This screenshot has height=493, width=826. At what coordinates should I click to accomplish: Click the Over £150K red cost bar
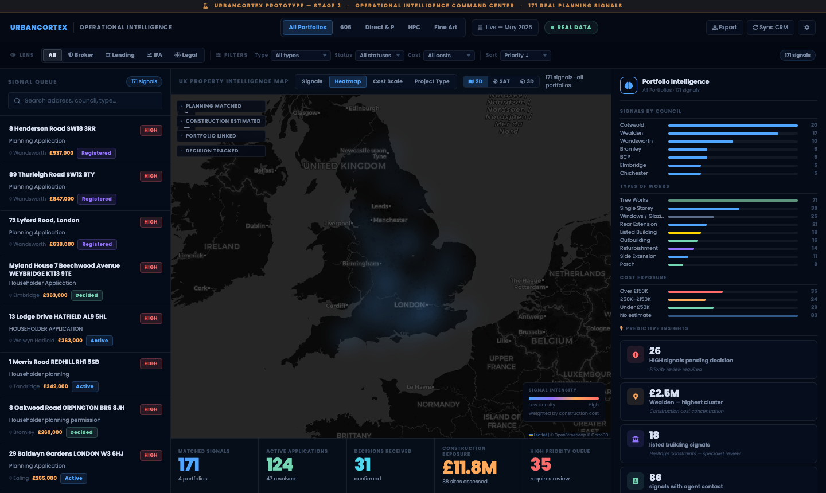[x=695, y=292]
